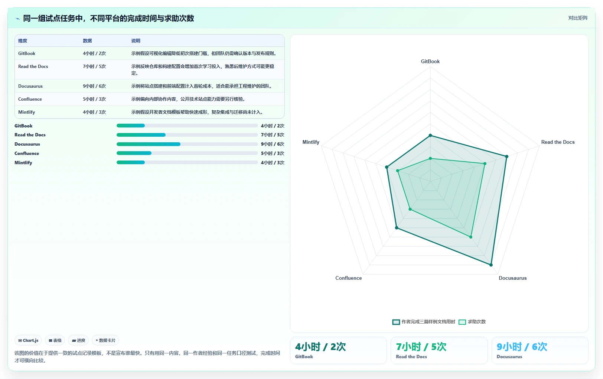Click the GitBook axis label on radar chart
This screenshot has width=603, height=379.
point(430,61)
